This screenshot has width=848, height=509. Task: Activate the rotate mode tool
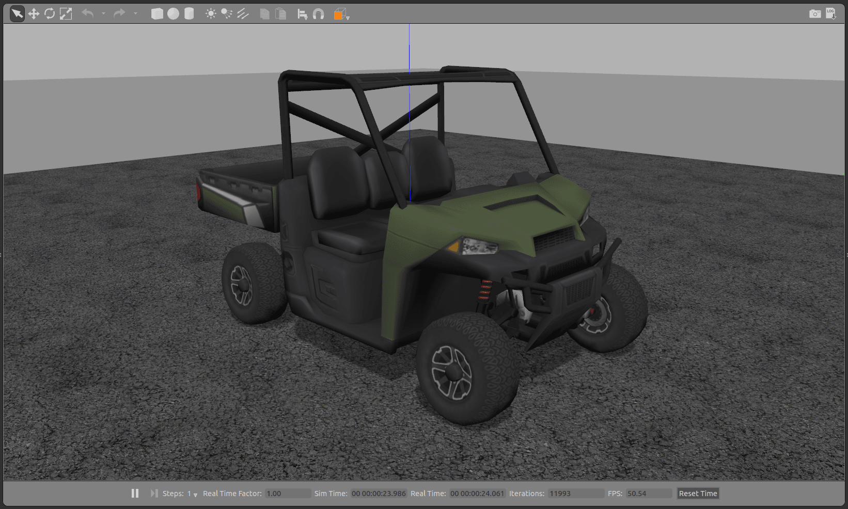tap(50, 13)
